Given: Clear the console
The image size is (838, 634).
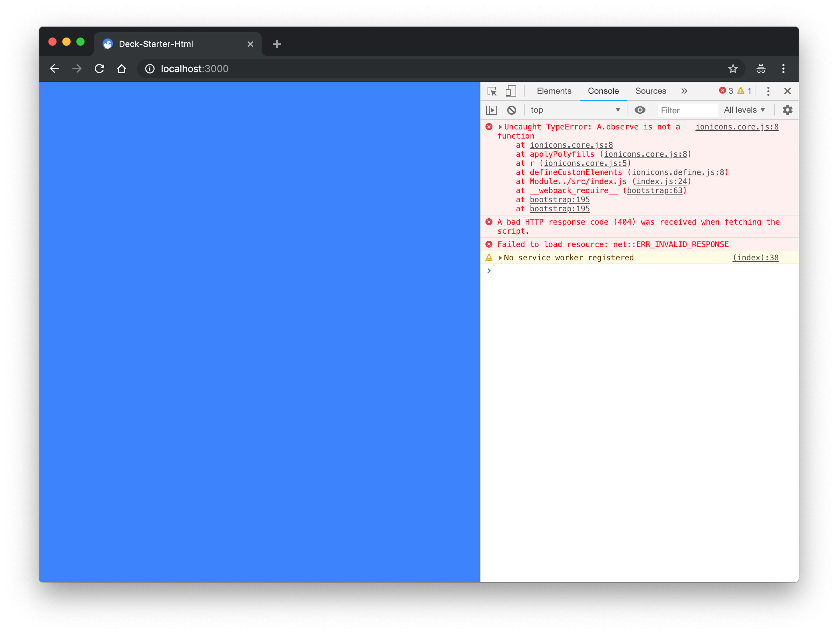Looking at the screenshot, I should (x=512, y=110).
